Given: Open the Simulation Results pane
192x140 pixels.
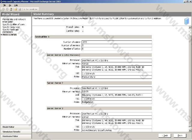Looking at the screenshot, I should click(16, 132).
